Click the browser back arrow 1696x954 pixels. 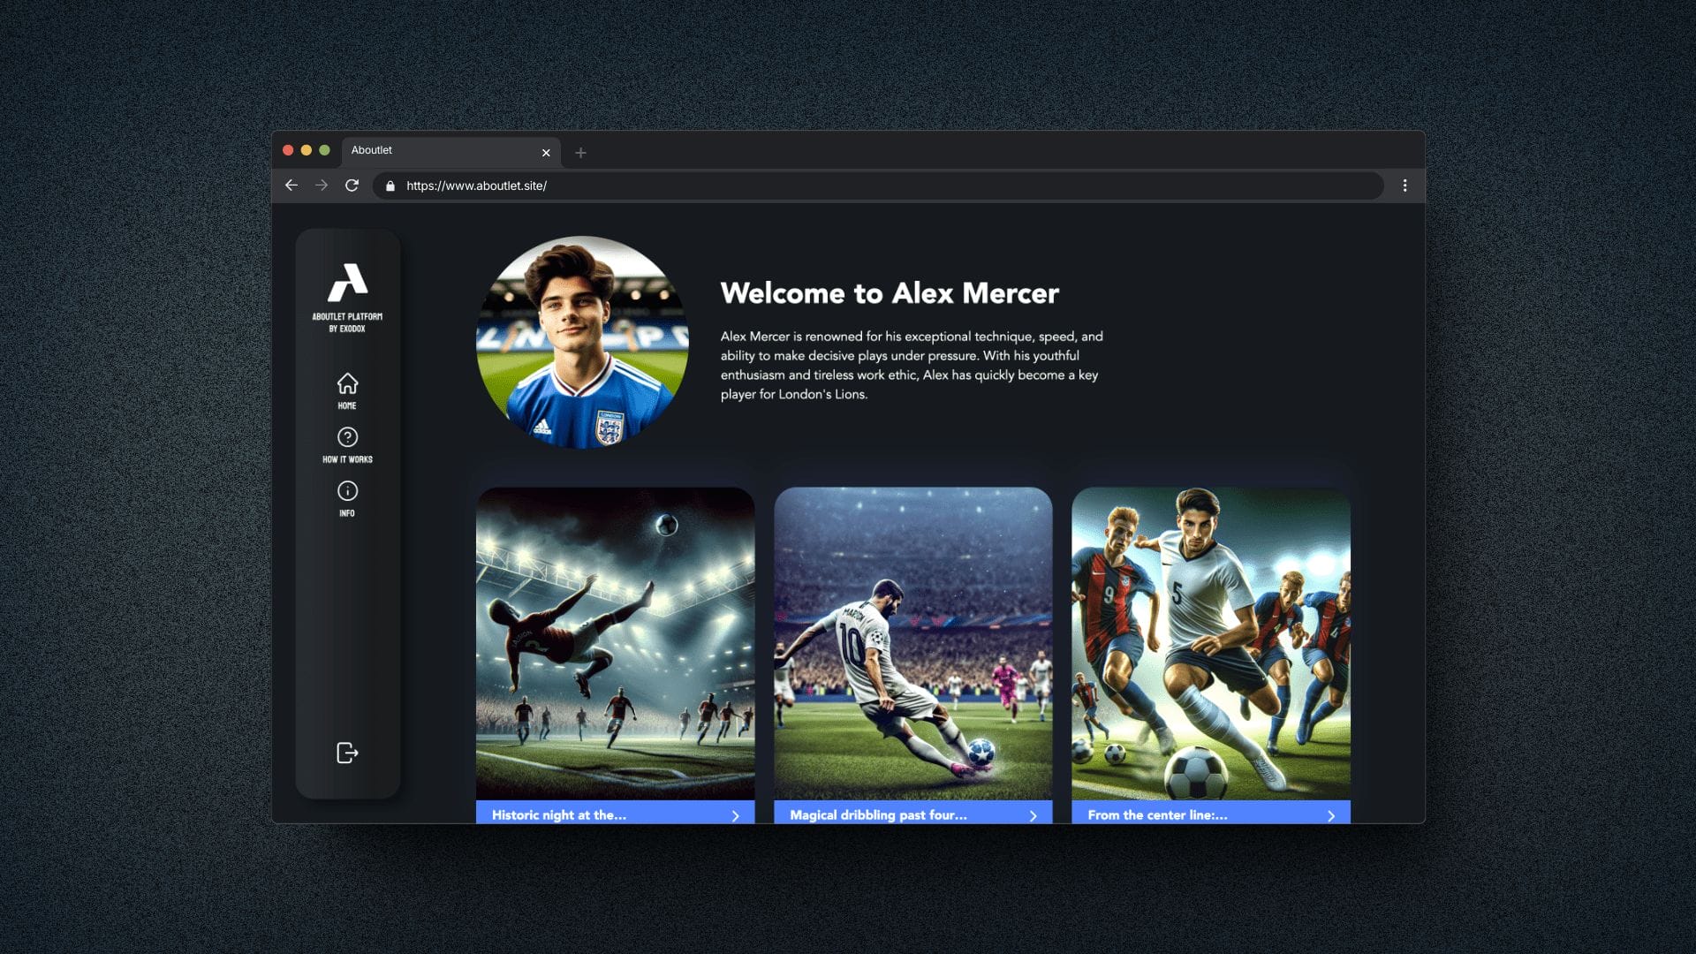(x=291, y=185)
